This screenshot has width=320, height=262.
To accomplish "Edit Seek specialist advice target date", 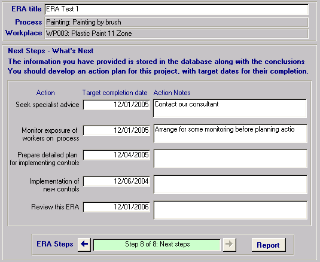I will coord(117,105).
